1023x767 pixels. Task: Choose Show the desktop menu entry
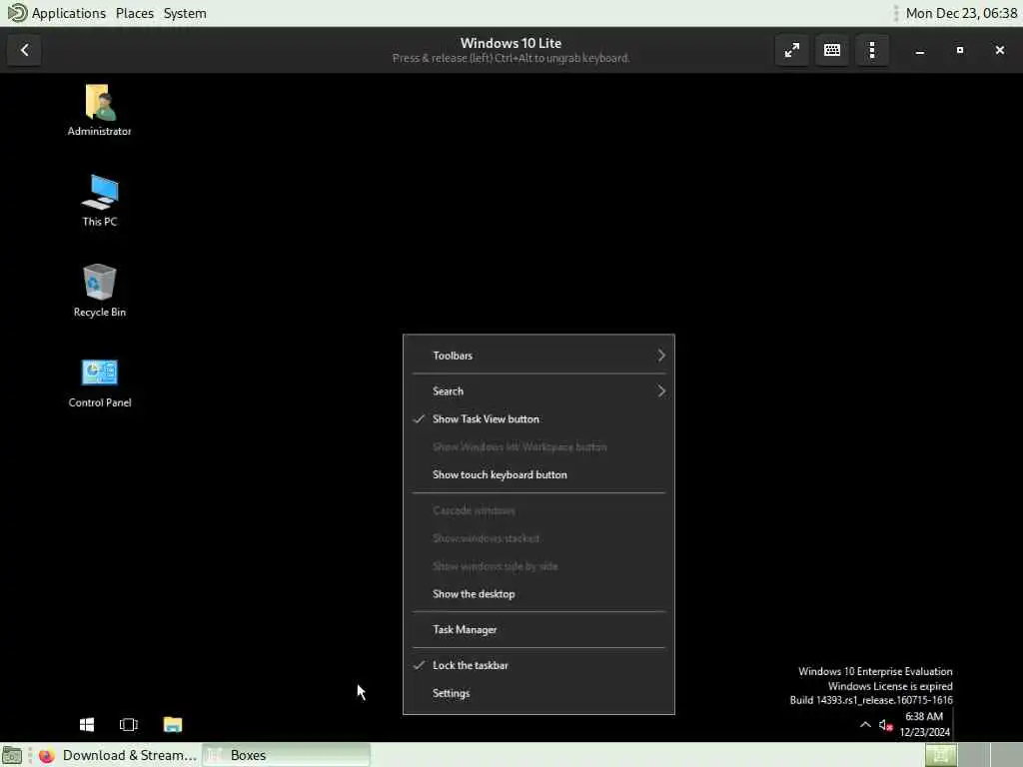click(x=538, y=594)
